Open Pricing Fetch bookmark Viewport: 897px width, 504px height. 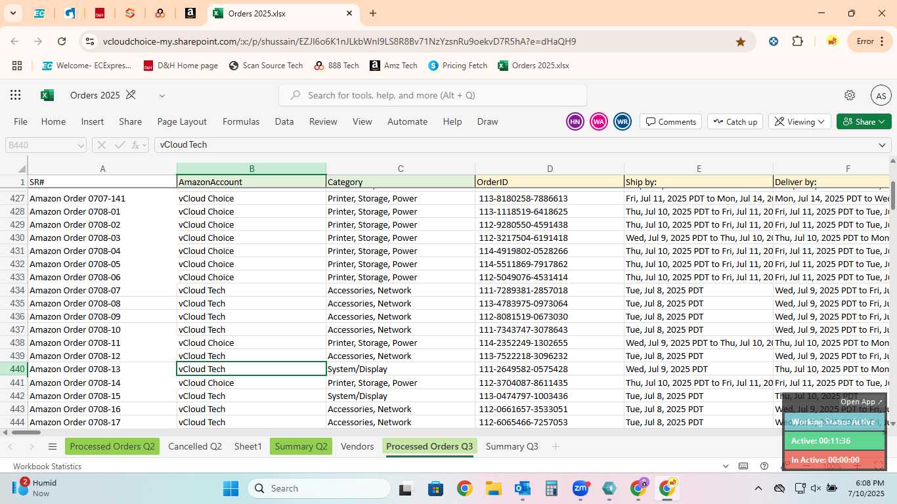tap(458, 66)
